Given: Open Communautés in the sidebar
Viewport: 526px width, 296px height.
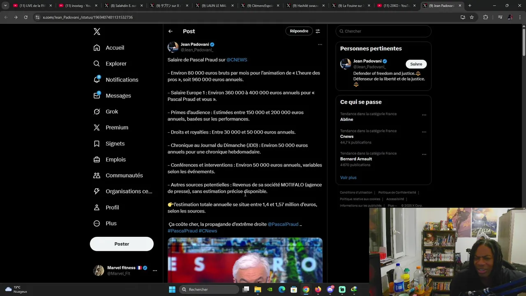Looking at the screenshot, I should [118, 175].
